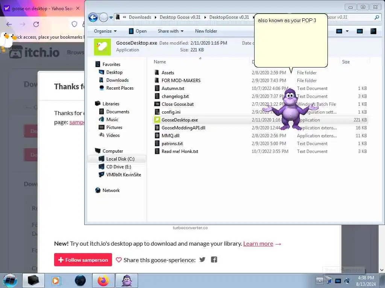Click the change view icon

point(339,31)
